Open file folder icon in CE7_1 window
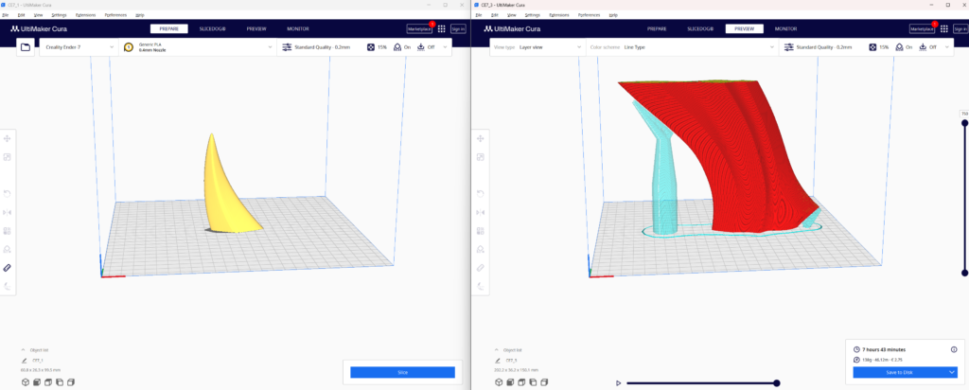Viewport: 969px width, 390px height. click(26, 47)
